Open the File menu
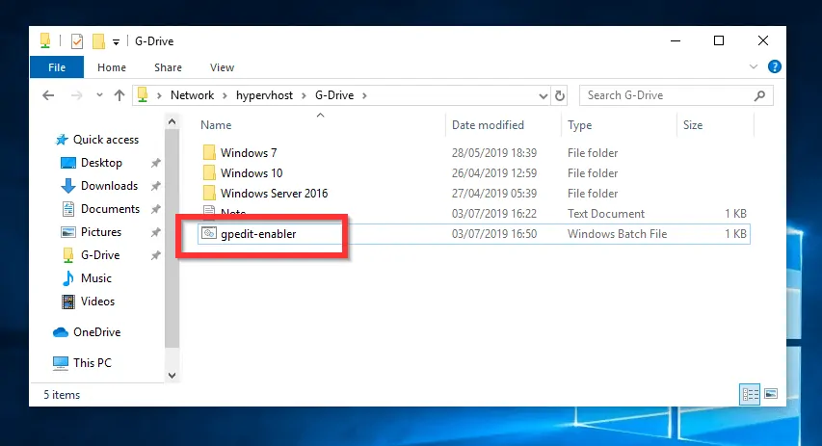 (x=57, y=67)
